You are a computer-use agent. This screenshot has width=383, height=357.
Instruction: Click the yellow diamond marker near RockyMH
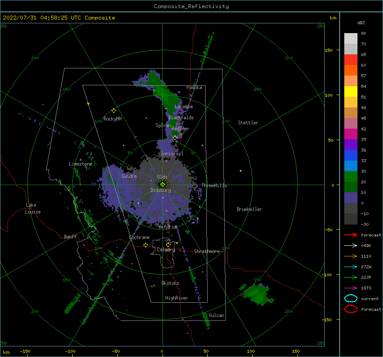coord(114,111)
